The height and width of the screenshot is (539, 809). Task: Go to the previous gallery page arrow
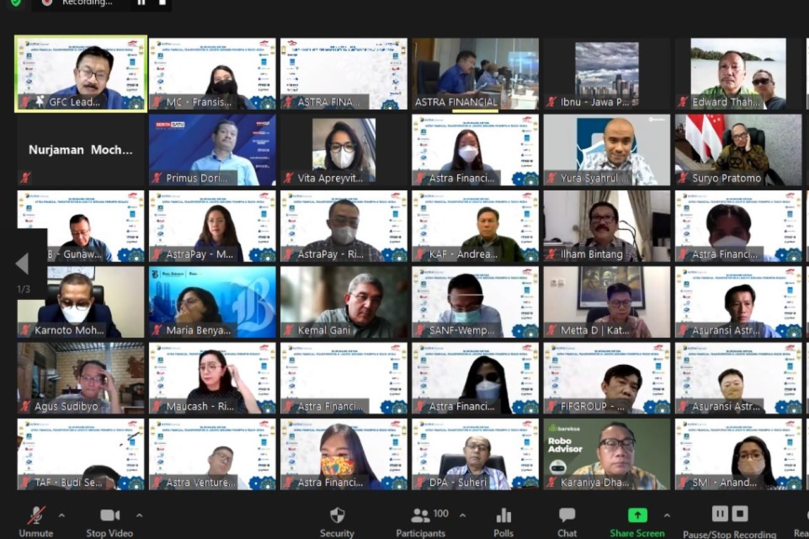[22, 263]
